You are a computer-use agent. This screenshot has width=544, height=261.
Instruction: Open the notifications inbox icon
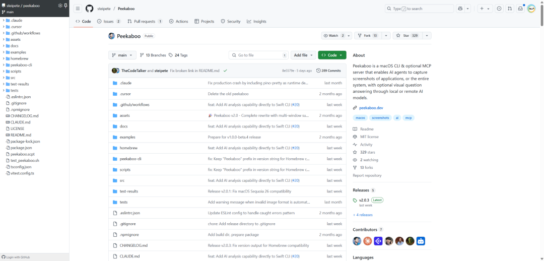520,9
